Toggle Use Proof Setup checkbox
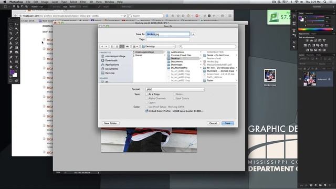 click(147, 107)
